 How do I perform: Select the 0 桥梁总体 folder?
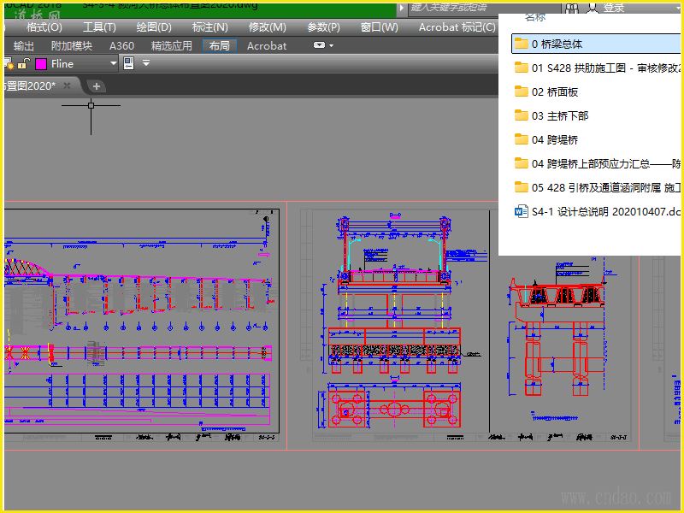557,44
